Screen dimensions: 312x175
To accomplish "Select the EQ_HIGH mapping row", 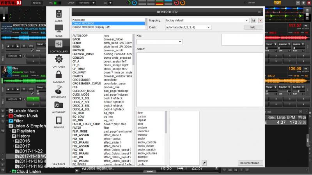I will pos(102,113).
